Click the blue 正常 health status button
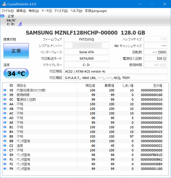Image resolution: width=171 pixels, height=178 pixels. (x=16, y=51)
